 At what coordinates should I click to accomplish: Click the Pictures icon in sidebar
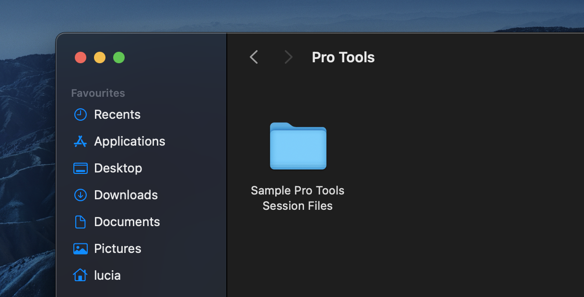click(80, 249)
